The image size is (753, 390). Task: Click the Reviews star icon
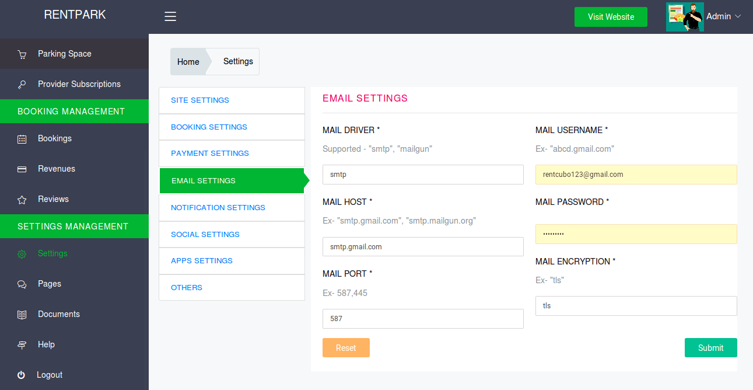[x=22, y=200]
